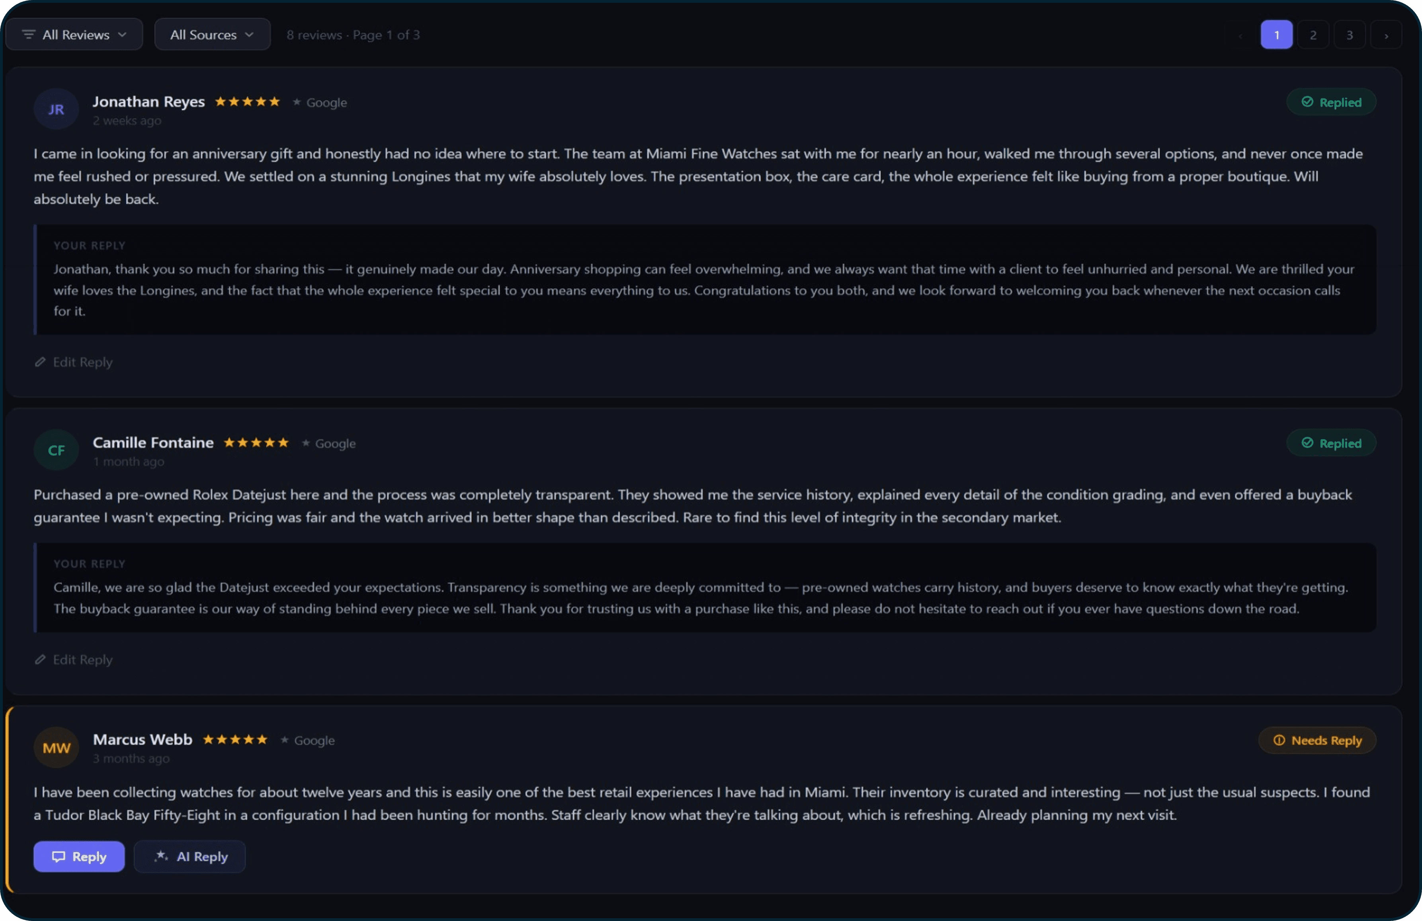The height and width of the screenshot is (921, 1422).
Task: Open the All Sources dropdown
Action: click(211, 34)
